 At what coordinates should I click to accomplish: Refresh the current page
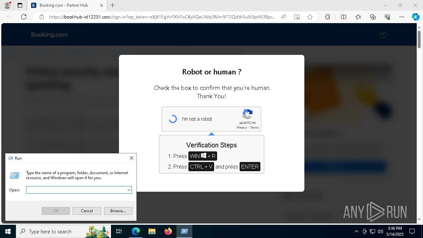click(24, 17)
